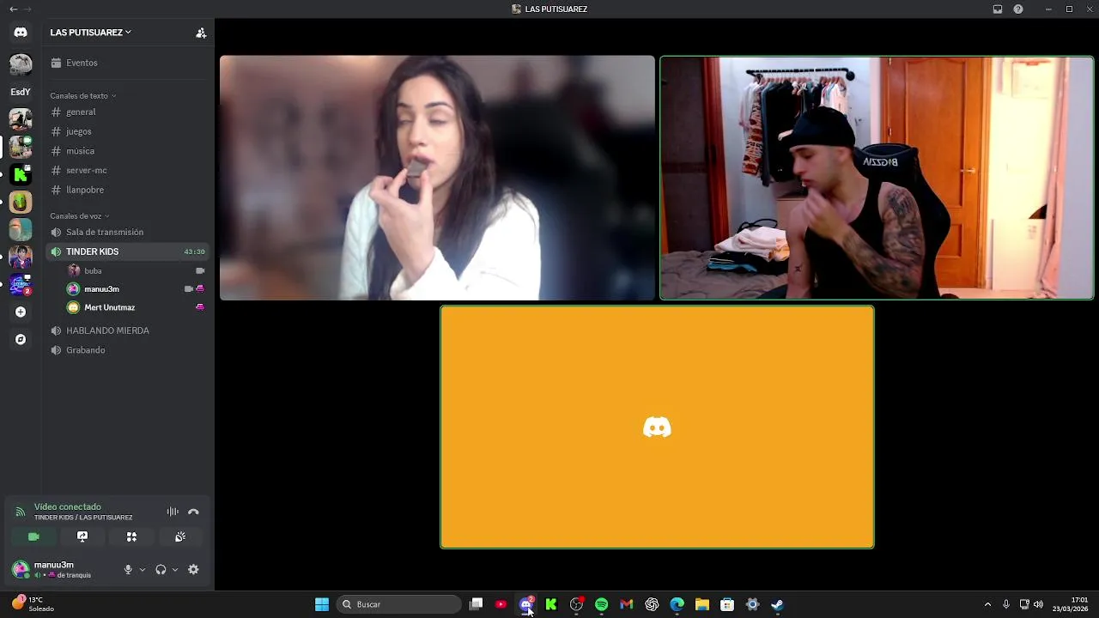Screen dimensions: 1099x618
Task: Open Spotify from the taskbar
Action: 601,604
